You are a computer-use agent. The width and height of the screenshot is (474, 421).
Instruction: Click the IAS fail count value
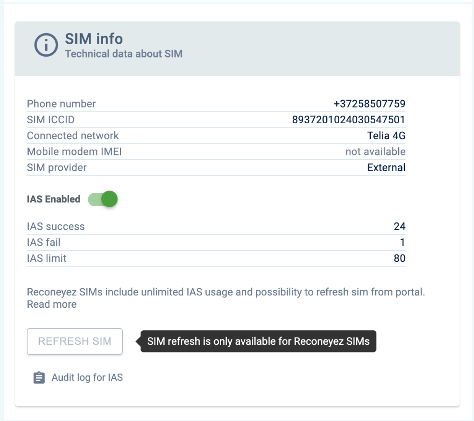(402, 242)
